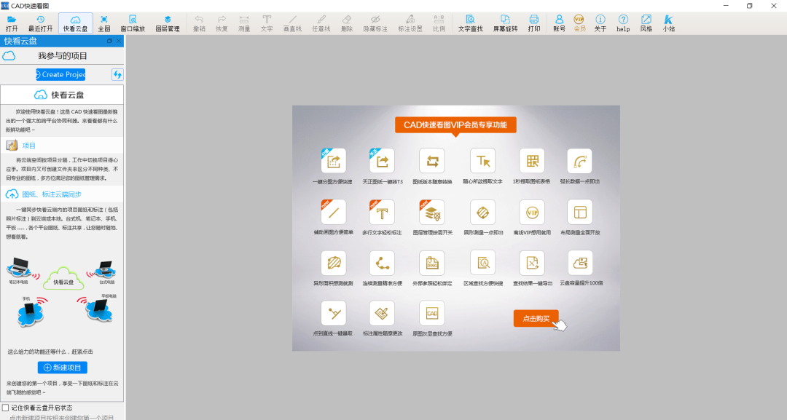Click the 我参与的项目 header
The height and width of the screenshot is (420, 787).
pyautogui.click(x=62, y=55)
